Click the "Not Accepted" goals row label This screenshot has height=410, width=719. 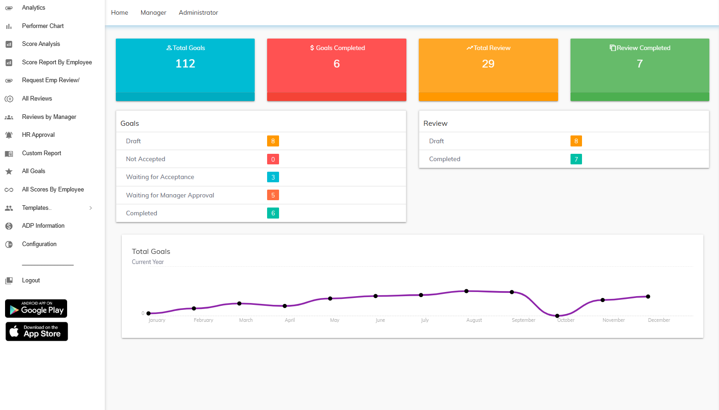(145, 159)
